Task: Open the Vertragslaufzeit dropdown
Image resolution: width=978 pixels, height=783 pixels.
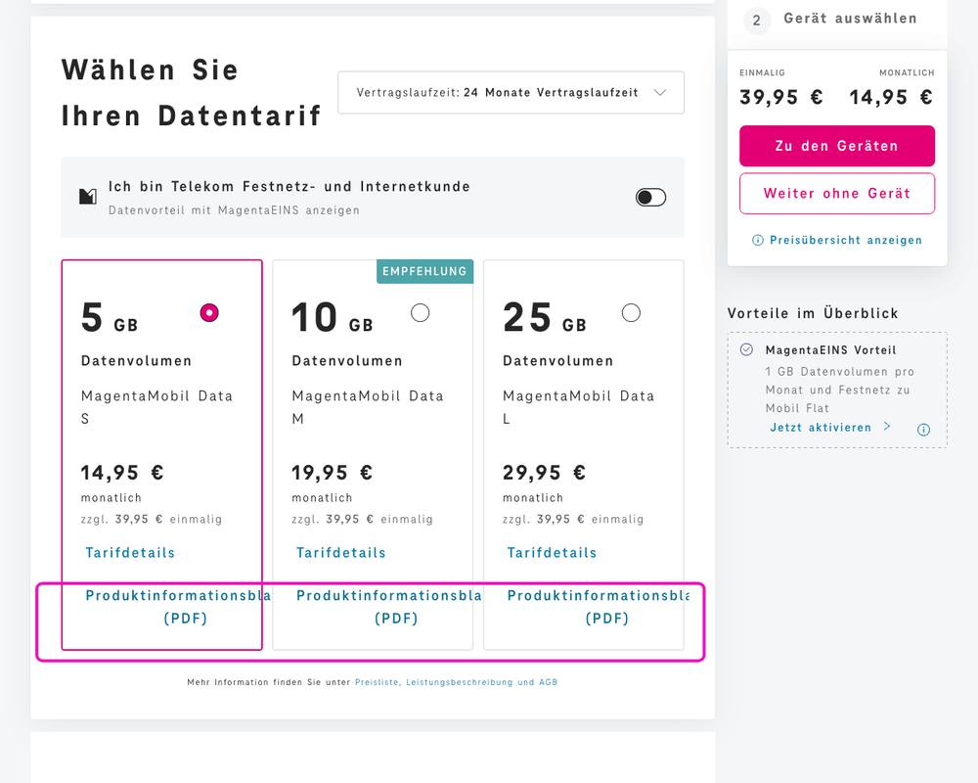Action: point(511,91)
